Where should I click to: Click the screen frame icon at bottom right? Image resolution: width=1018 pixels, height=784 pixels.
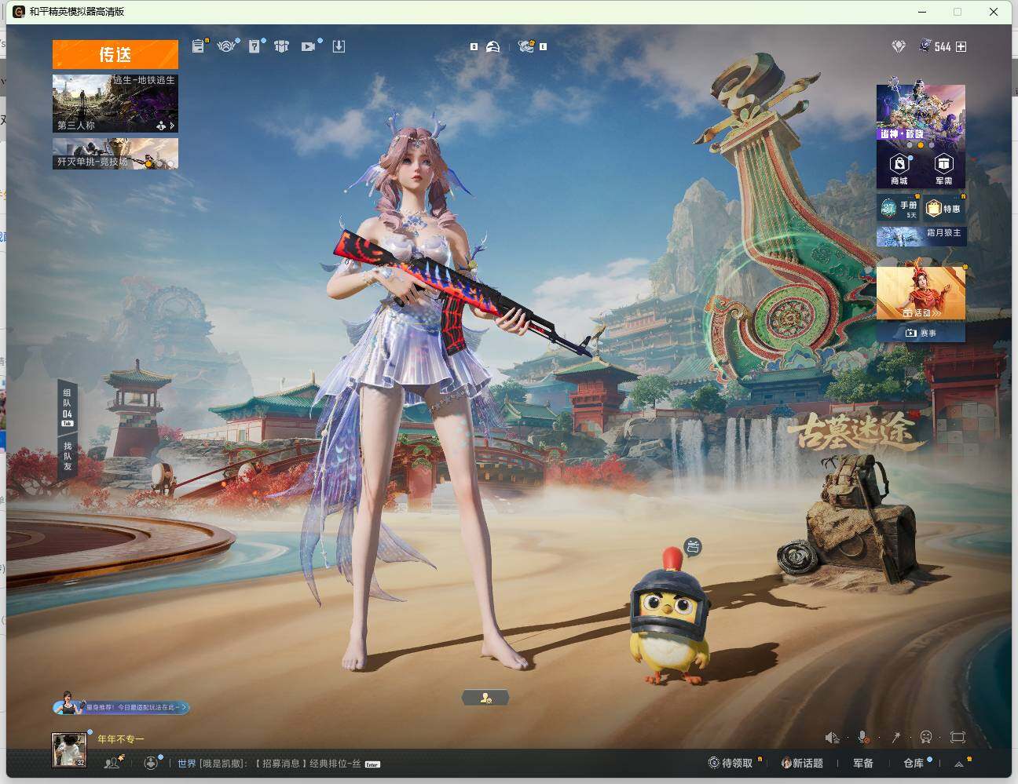click(958, 737)
